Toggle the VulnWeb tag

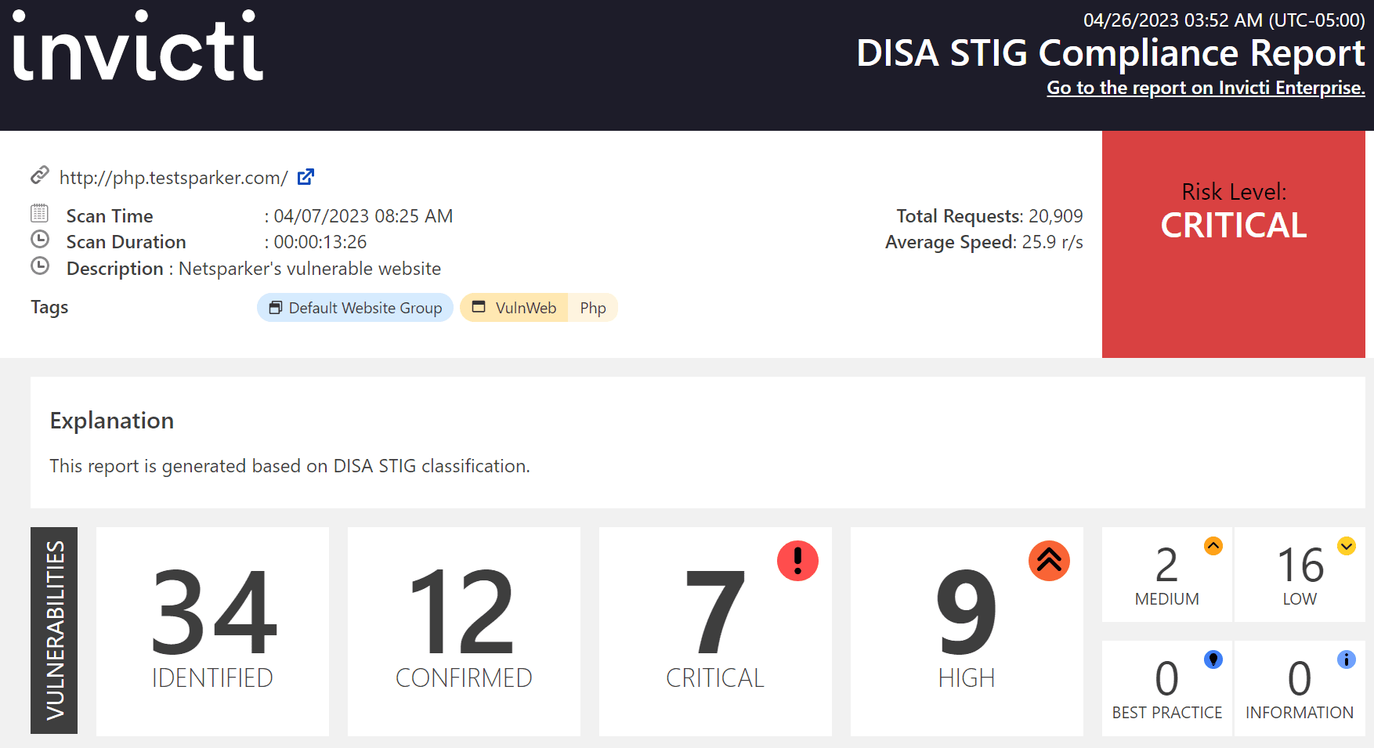(513, 307)
